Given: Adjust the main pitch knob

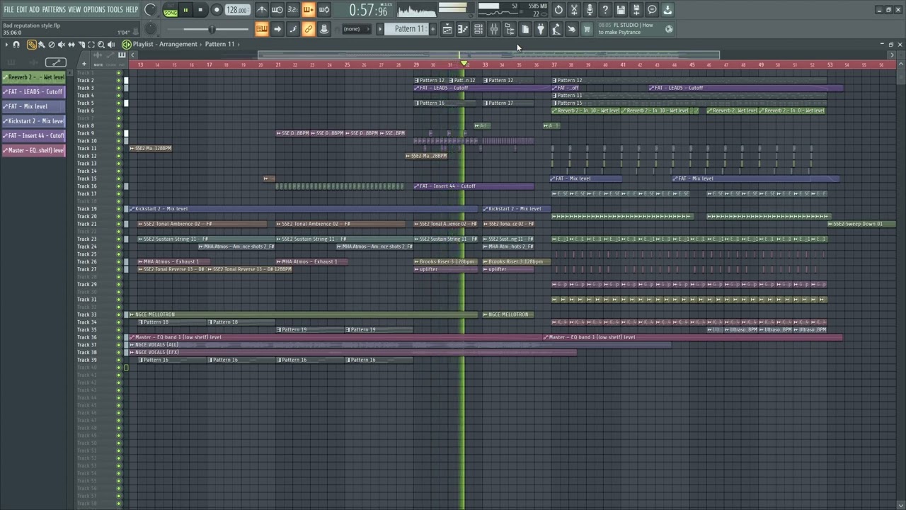Looking at the screenshot, I should point(150,29).
